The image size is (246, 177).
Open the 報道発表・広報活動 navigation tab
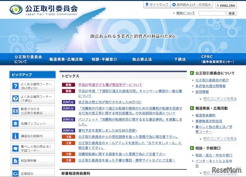(x=66, y=59)
